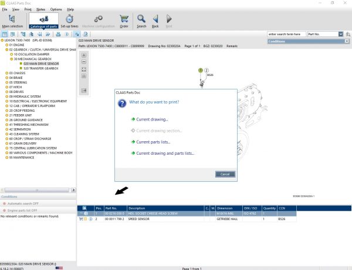352x270 pixels.
Task: Click cart icon for SPEED SENSOR row
Action: point(81,219)
